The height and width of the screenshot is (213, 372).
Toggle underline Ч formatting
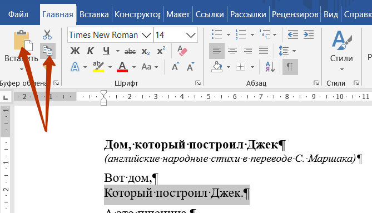[x=106, y=51]
